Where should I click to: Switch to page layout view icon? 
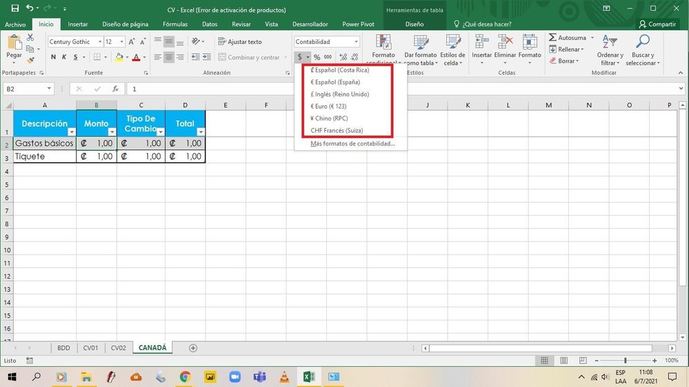pos(563,360)
